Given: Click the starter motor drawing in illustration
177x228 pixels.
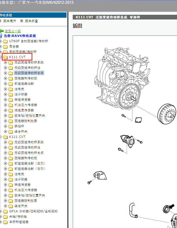Looking at the screenshot, I should pyautogui.click(x=127, y=142).
